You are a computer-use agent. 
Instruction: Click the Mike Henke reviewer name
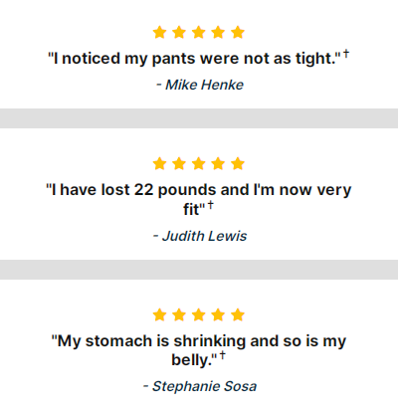[204, 85]
